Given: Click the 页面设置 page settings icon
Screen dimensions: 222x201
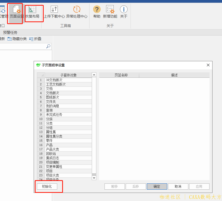Looking at the screenshot, I should click(x=17, y=11).
